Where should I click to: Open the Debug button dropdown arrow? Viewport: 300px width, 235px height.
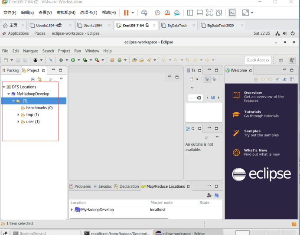(67, 60)
